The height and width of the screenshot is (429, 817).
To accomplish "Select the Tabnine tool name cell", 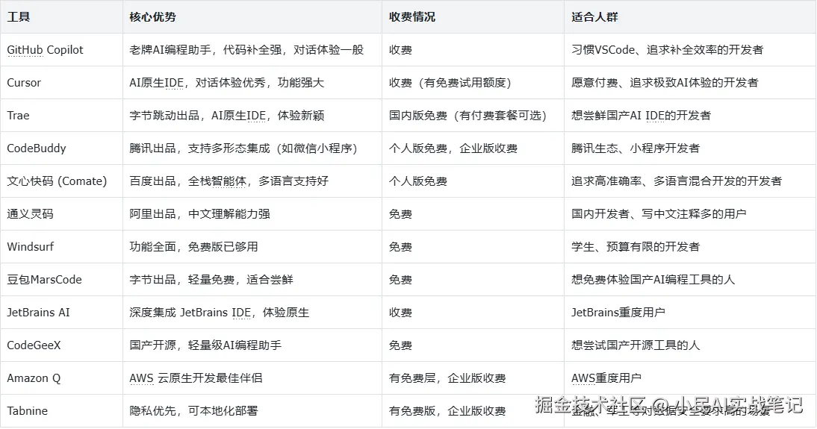I will click(x=61, y=411).
